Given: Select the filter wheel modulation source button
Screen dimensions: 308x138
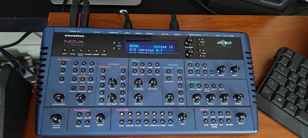Looking at the screenshot, I should tap(181, 100).
